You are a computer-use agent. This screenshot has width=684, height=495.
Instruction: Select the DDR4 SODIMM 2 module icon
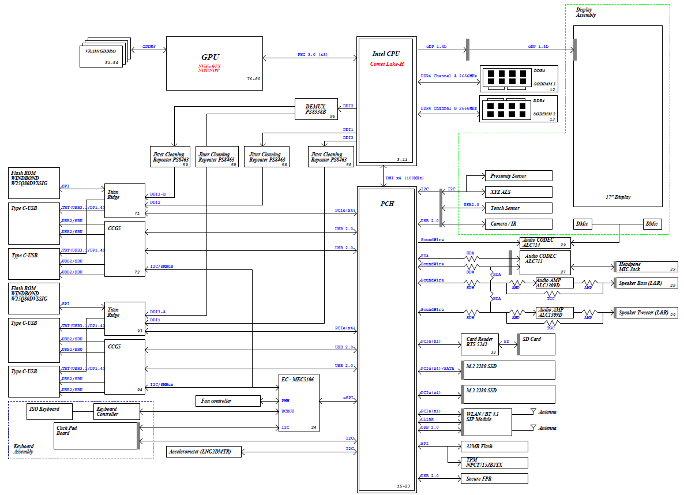click(x=505, y=108)
